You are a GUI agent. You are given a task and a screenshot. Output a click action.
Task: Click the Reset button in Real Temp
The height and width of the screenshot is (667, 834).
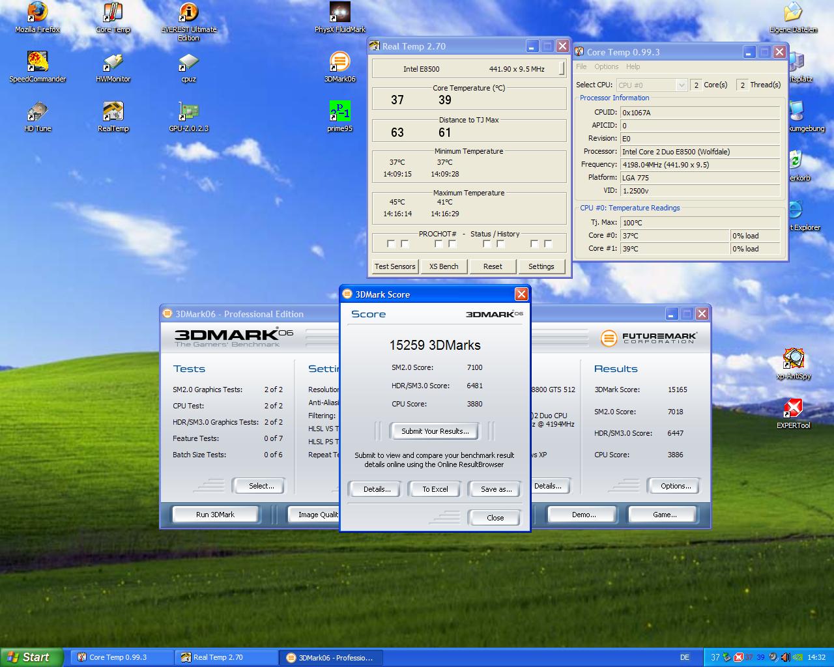(493, 266)
